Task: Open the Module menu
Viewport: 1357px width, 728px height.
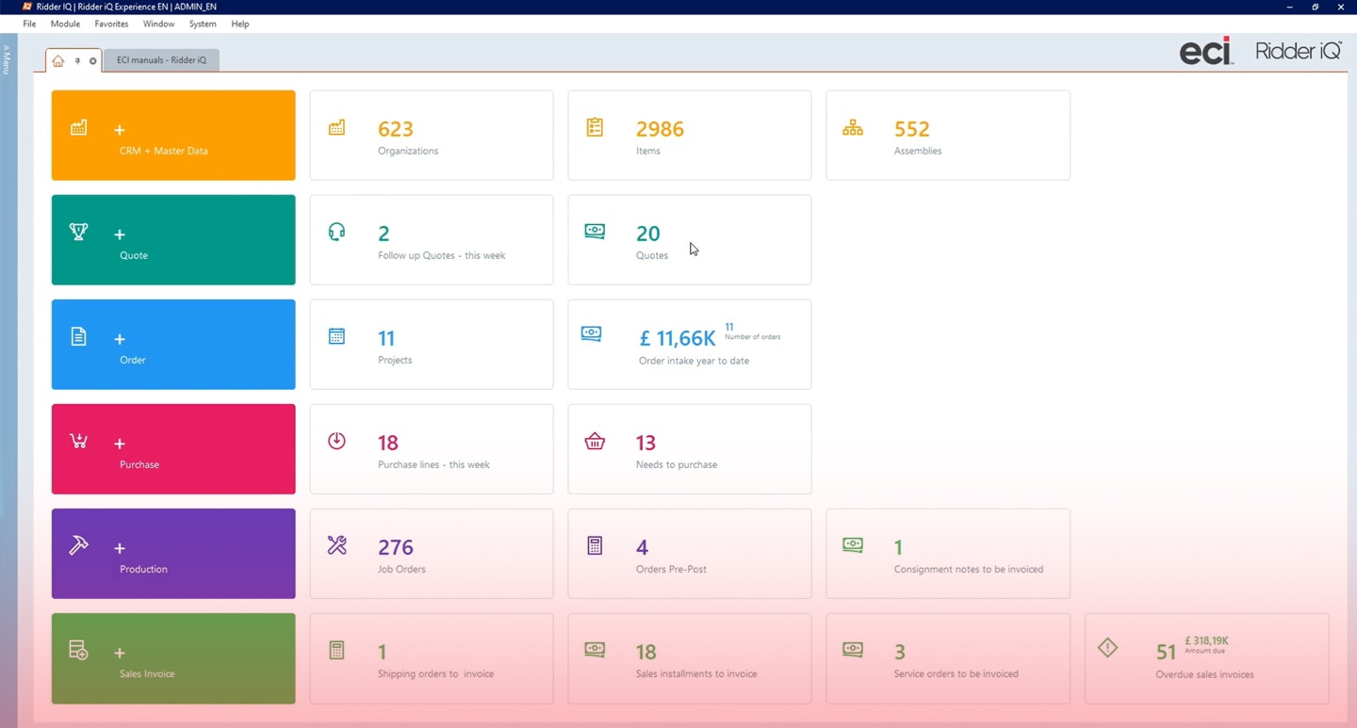Action: coord(65,24)
